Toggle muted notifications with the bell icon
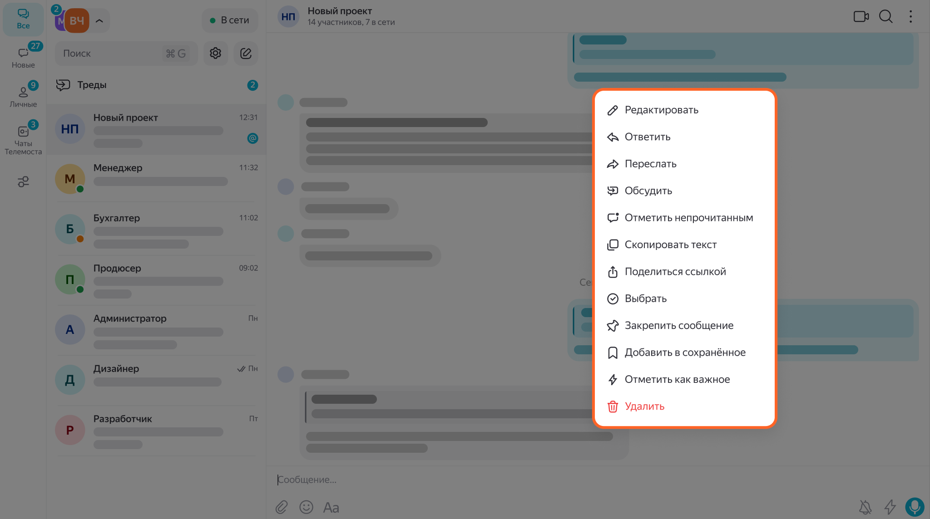This screenshot has width=930, height=519. point(866,507)
